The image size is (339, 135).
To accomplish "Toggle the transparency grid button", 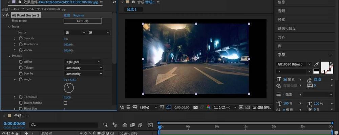I will [x=248, y=107].
